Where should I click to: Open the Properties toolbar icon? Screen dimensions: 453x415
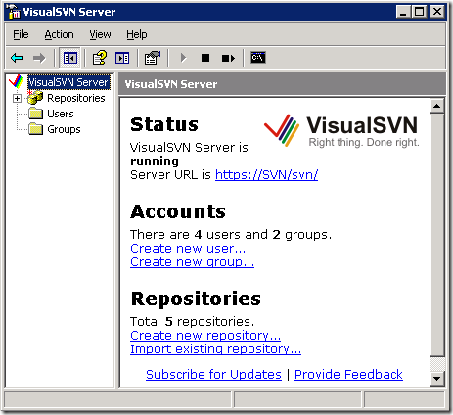point(153,58)
